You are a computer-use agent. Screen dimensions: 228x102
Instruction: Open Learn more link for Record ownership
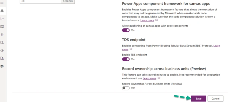tap(149, 78)
